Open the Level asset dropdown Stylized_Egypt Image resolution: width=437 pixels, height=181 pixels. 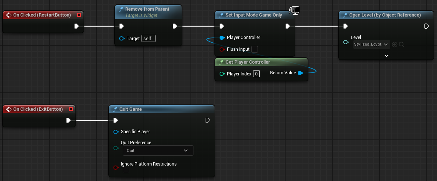(x=371, y=44)
